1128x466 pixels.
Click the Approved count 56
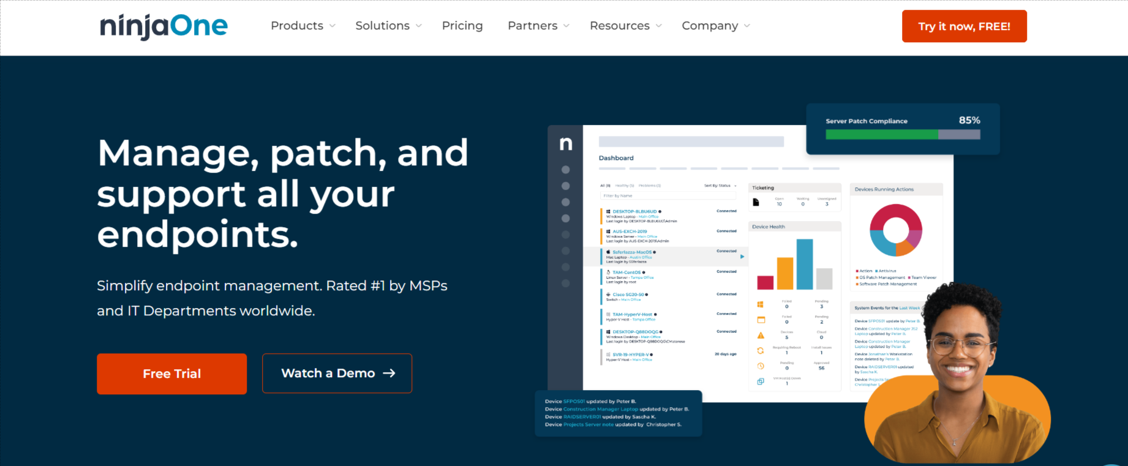coord(821,368)
